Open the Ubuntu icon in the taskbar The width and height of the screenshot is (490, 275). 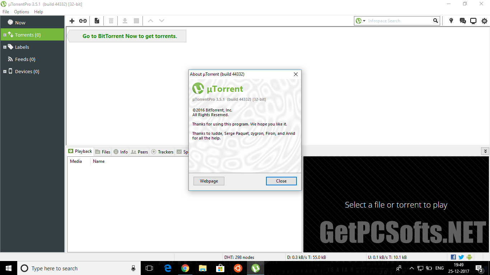point(238,268)
